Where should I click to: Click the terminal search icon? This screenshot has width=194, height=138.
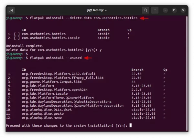tap(145, 10)
